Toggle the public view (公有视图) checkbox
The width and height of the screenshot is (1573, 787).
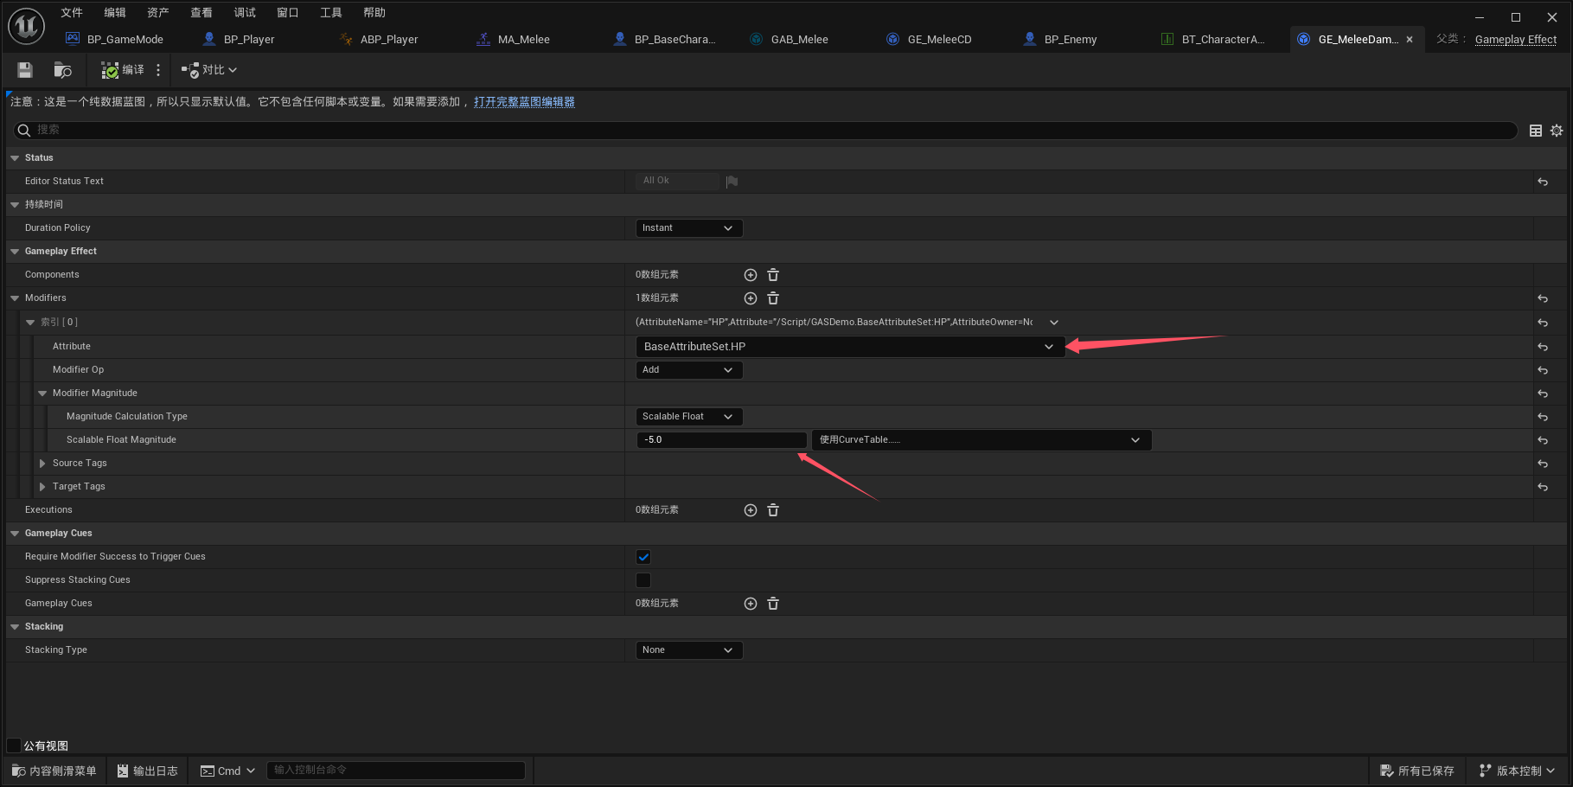pos(14,745)
